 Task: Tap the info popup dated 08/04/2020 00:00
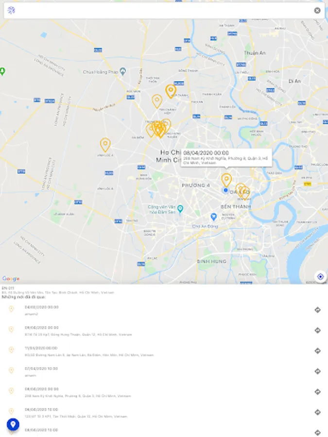(x=226, y=158)
